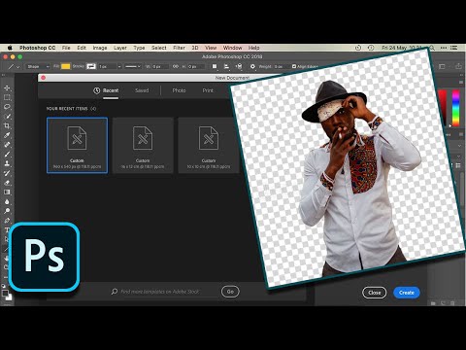Select the History Brush tool
The image size is (466, 350).
[x=7, y=173]
